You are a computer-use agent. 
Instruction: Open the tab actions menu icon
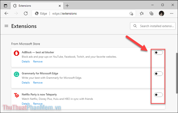click(5, 6)
